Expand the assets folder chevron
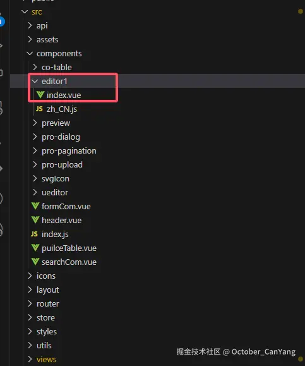The image size is (305, 366). [30, 39]
